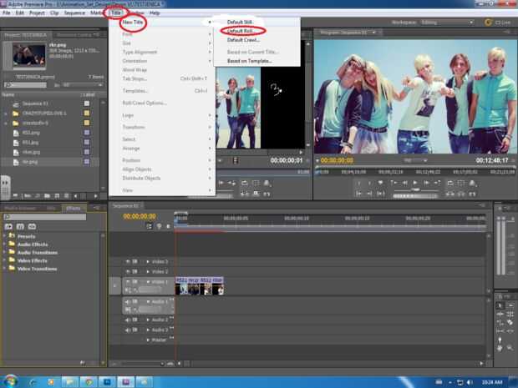Open the Workspace dropdown
This screenshot has width=518, height=388.
[447, 22]
